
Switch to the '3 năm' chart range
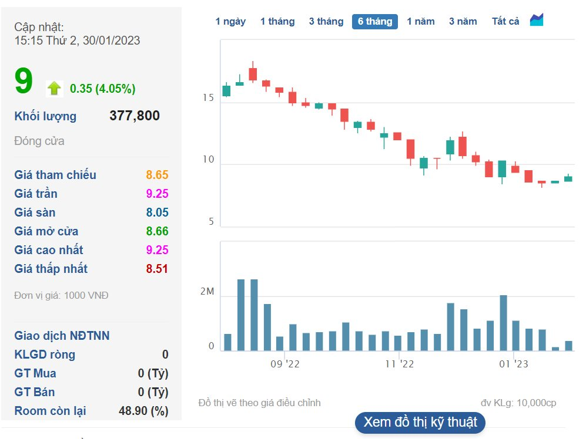[463, 22]
